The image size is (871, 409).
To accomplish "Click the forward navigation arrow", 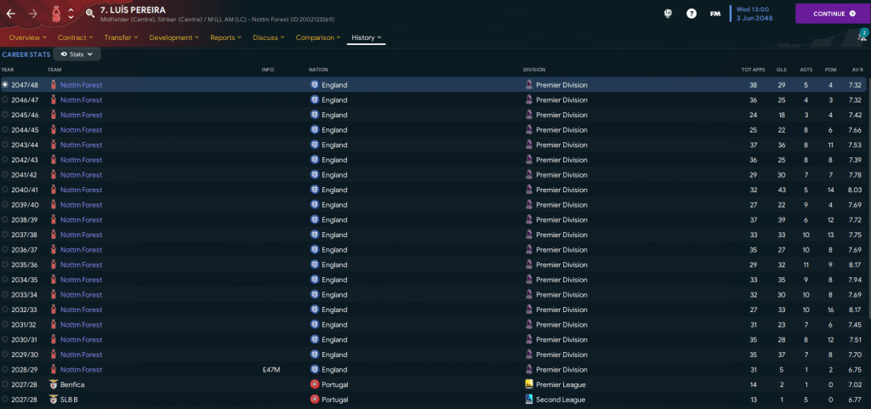I will [33, 14].
